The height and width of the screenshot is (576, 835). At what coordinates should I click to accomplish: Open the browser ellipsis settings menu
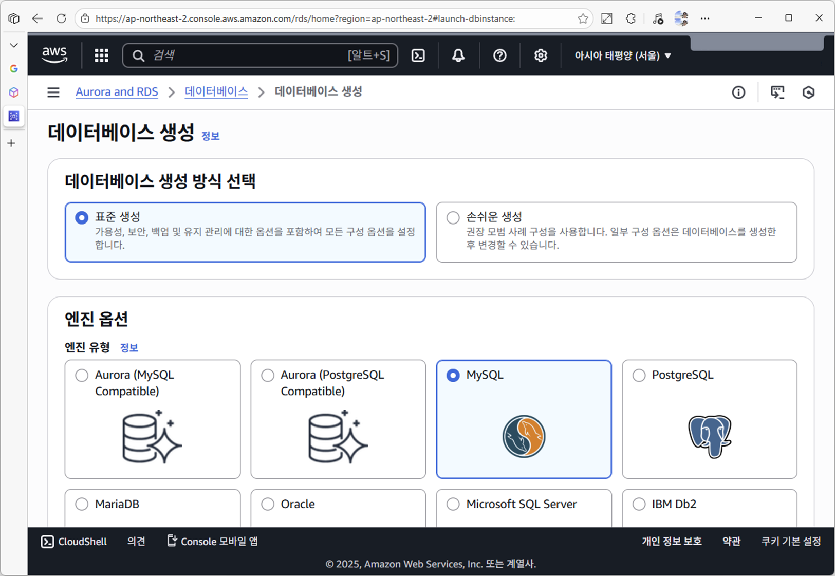705,18
